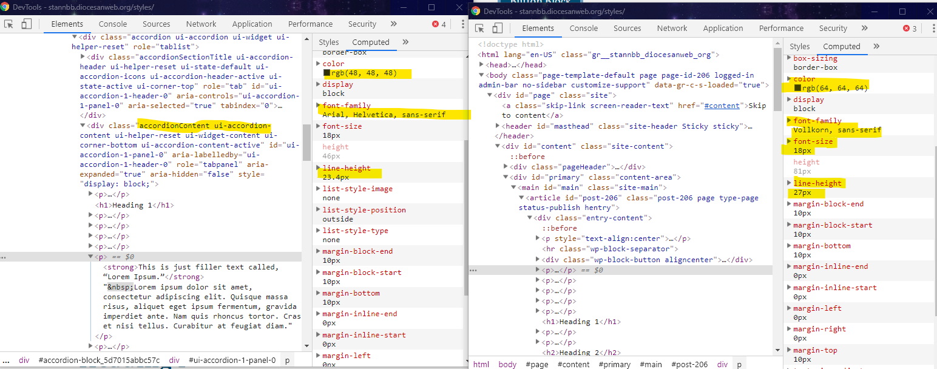This screenshot has height=369, width=937.
Task: Click inspect element icon in right DevTools window
Action: 479,29
